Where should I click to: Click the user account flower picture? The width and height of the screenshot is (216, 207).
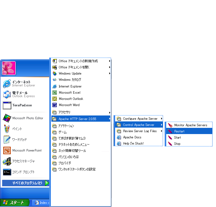click(9, 68)
